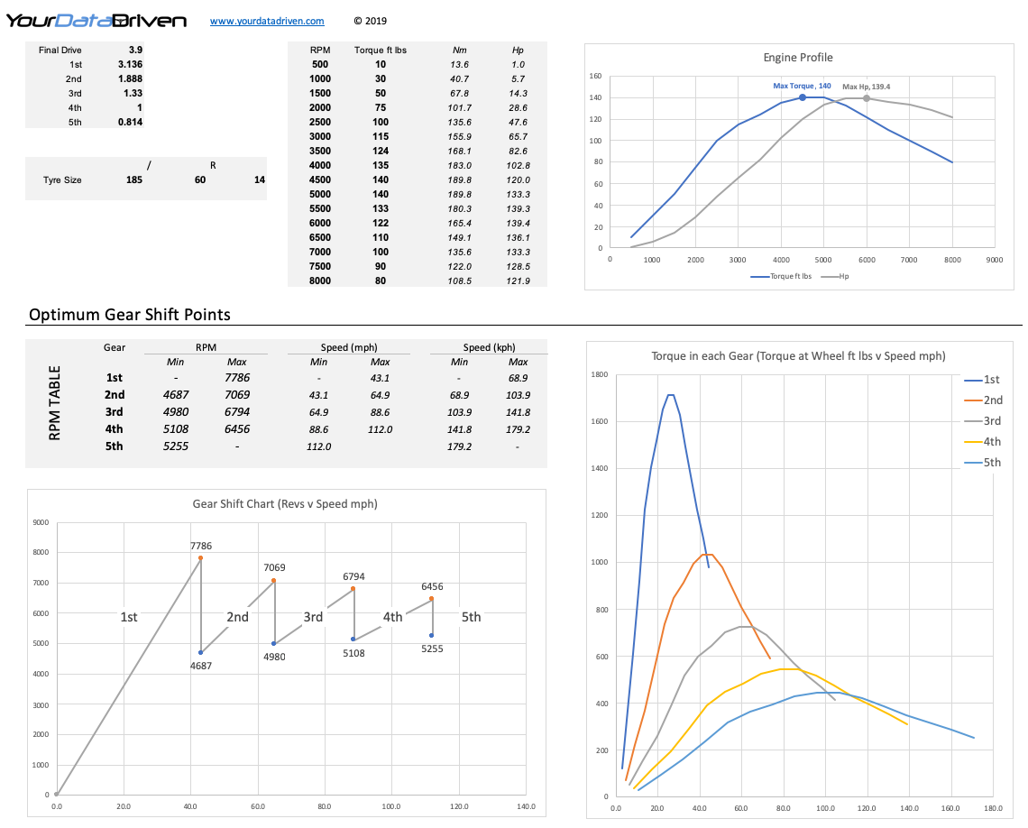
Task: Select the Torque ft lbs legend entry
Action: click(781, 276)
